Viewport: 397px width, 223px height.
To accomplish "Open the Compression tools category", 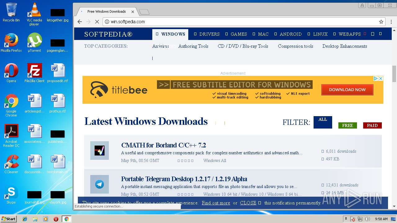I will tap(296, 46).
